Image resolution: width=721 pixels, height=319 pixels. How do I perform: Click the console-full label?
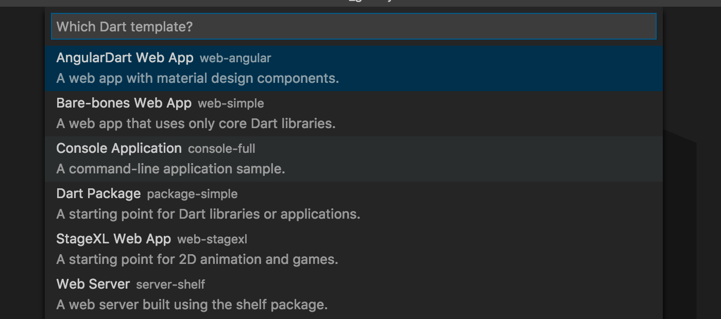[x=221, y=149]
